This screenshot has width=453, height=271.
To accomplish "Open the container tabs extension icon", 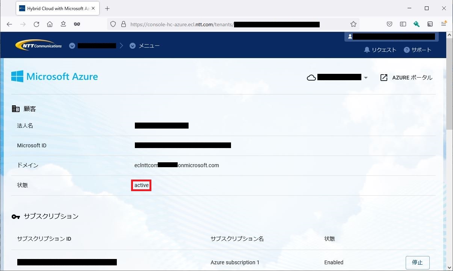I will pos(430,24).
